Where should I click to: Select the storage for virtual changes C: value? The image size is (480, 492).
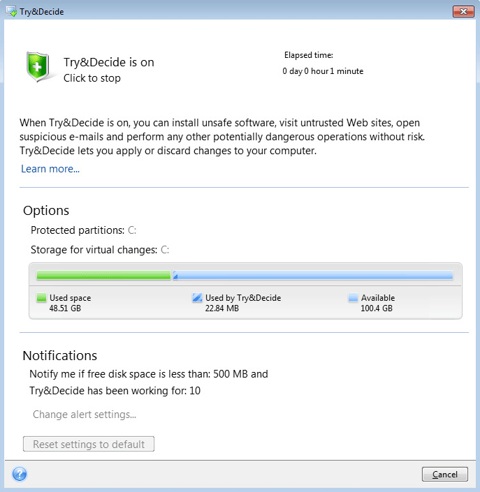165,250
